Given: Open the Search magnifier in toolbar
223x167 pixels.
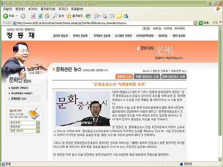Looking at the screenshot, I should click(55, 16).
